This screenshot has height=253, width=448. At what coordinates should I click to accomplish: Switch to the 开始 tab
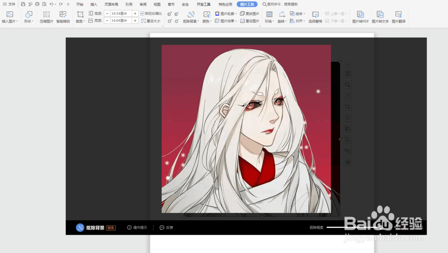tap(80, 4)
